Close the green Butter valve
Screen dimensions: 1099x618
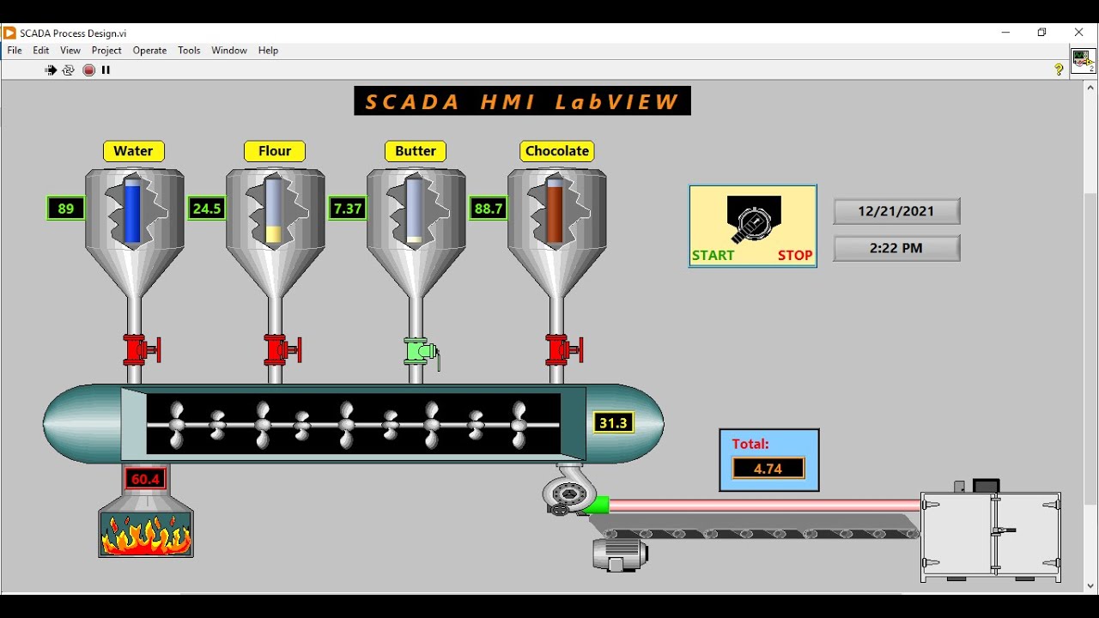tap(421, 352)
